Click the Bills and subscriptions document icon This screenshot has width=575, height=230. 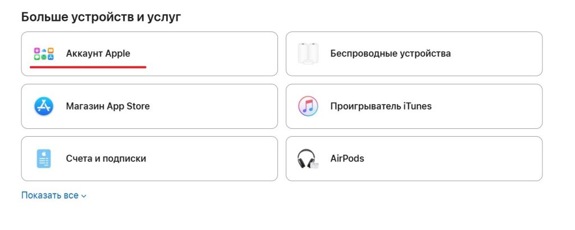pyautogui.click(x=43, y=159)
